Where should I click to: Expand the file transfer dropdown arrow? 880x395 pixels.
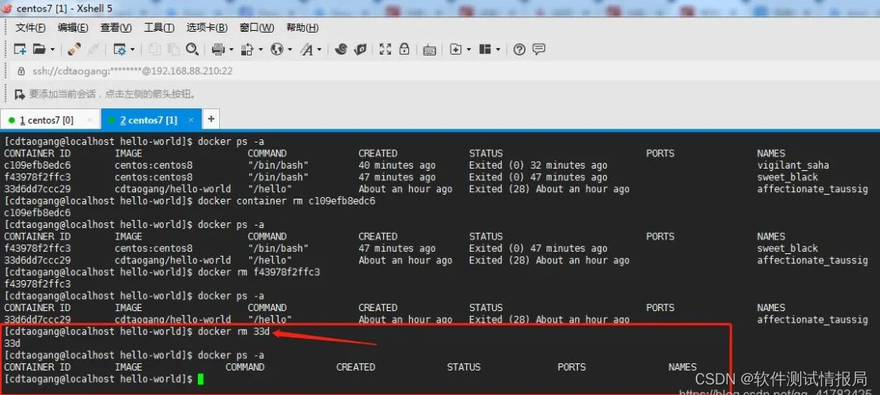(x=261, y=50)
